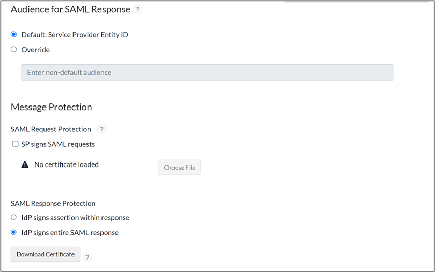Viewport: 435px width, 272px height.
Task: Select IdP signs entire SAML response radio
Action: (14, 232)
